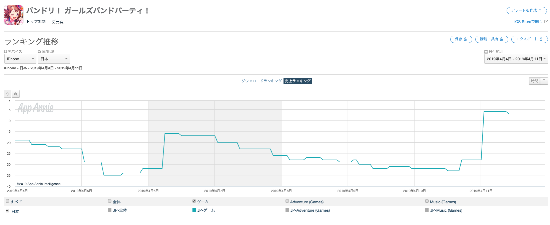Image resolution: width=550 pixels, height=225 pixels.
Task: Toggle the Music (Games) checkbox
Action: (x=427, y=201)
